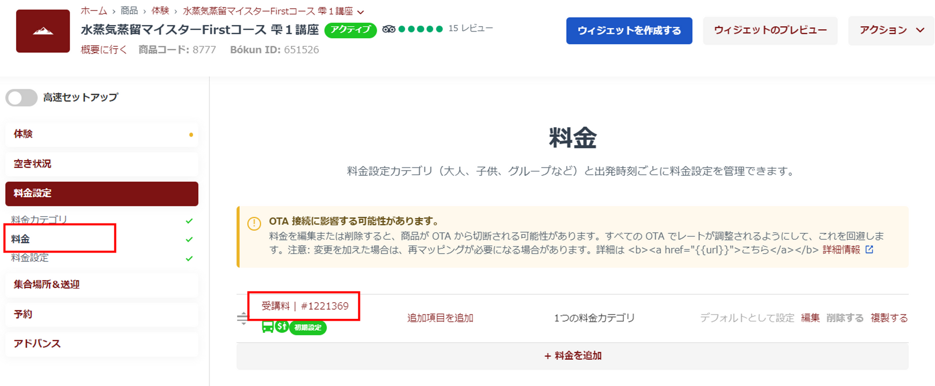Click the 料金を追加 button
Screen dimensions: 935x386
pos(572,356)
